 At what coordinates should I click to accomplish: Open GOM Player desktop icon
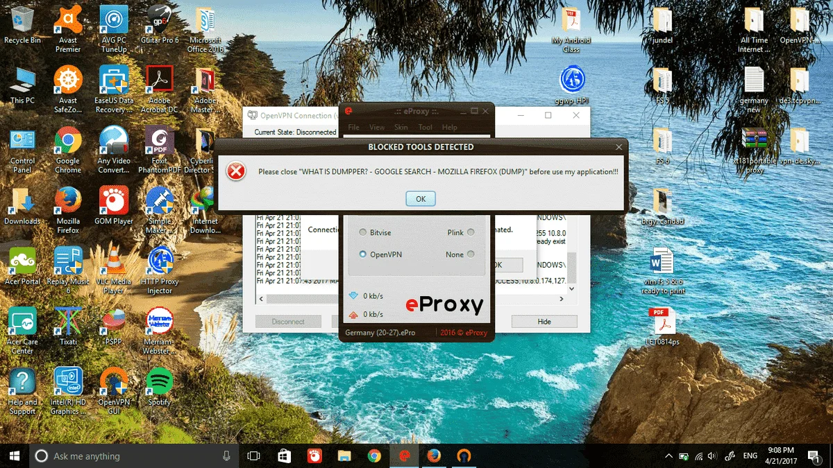(x=114, y=206)
